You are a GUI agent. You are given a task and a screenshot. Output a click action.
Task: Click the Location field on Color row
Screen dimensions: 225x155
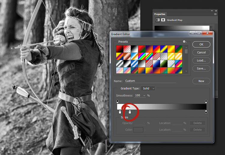[177, 130]
